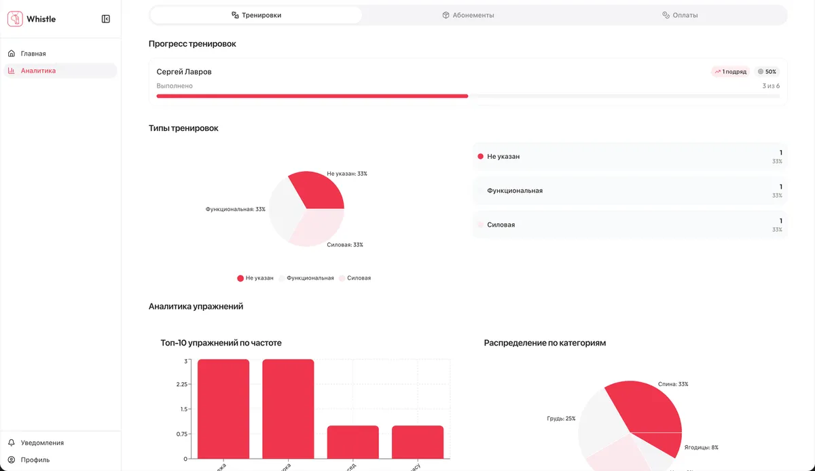Click the Whistle logo icon
Image resolution: width=815 pixels, height=471 pixels.
pos(15,19)
